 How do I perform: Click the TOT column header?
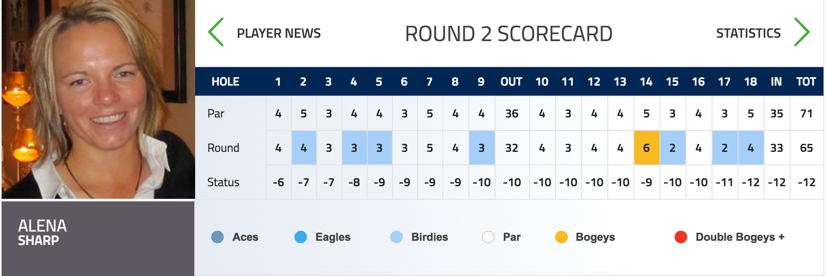tap(806, 81)
